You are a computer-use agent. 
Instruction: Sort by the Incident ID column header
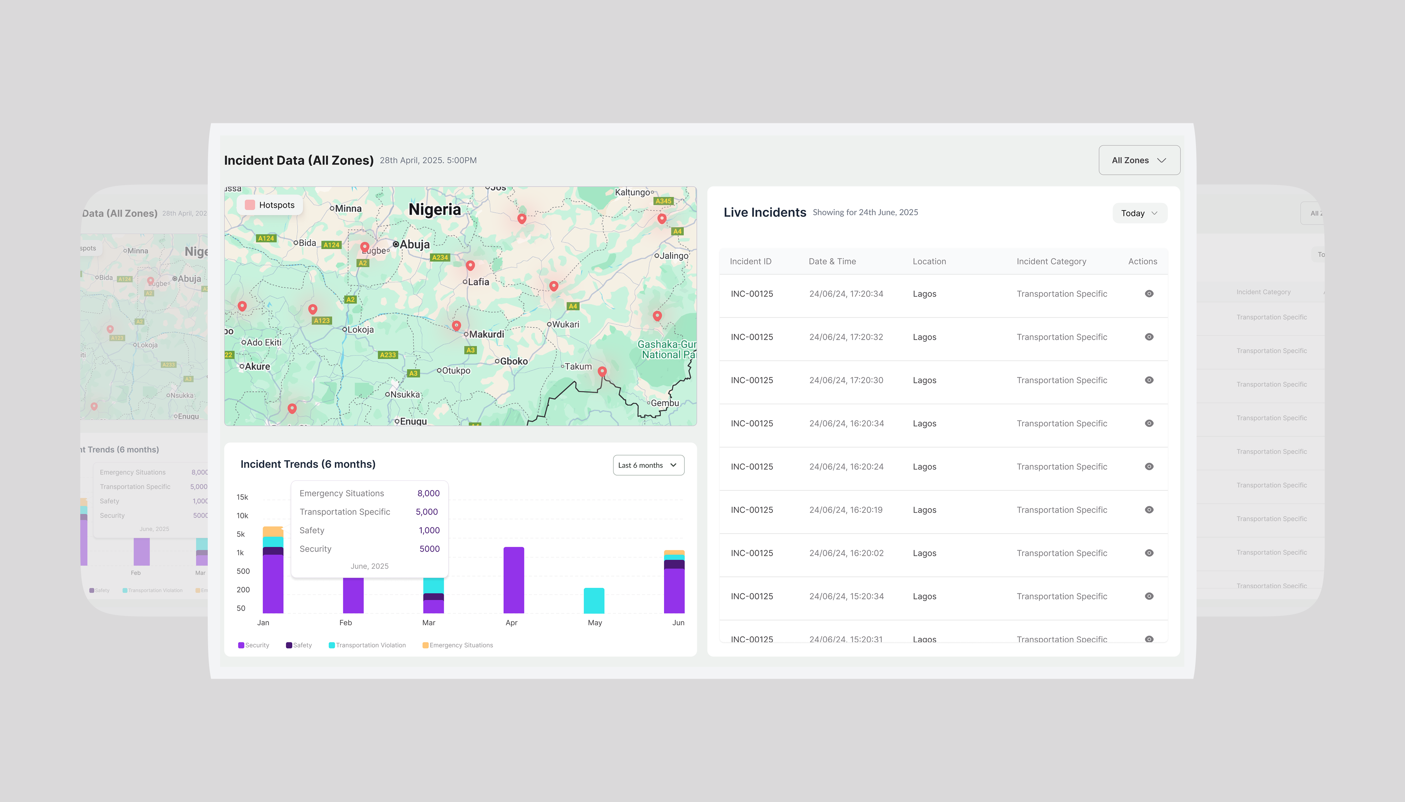click(750, 262)
